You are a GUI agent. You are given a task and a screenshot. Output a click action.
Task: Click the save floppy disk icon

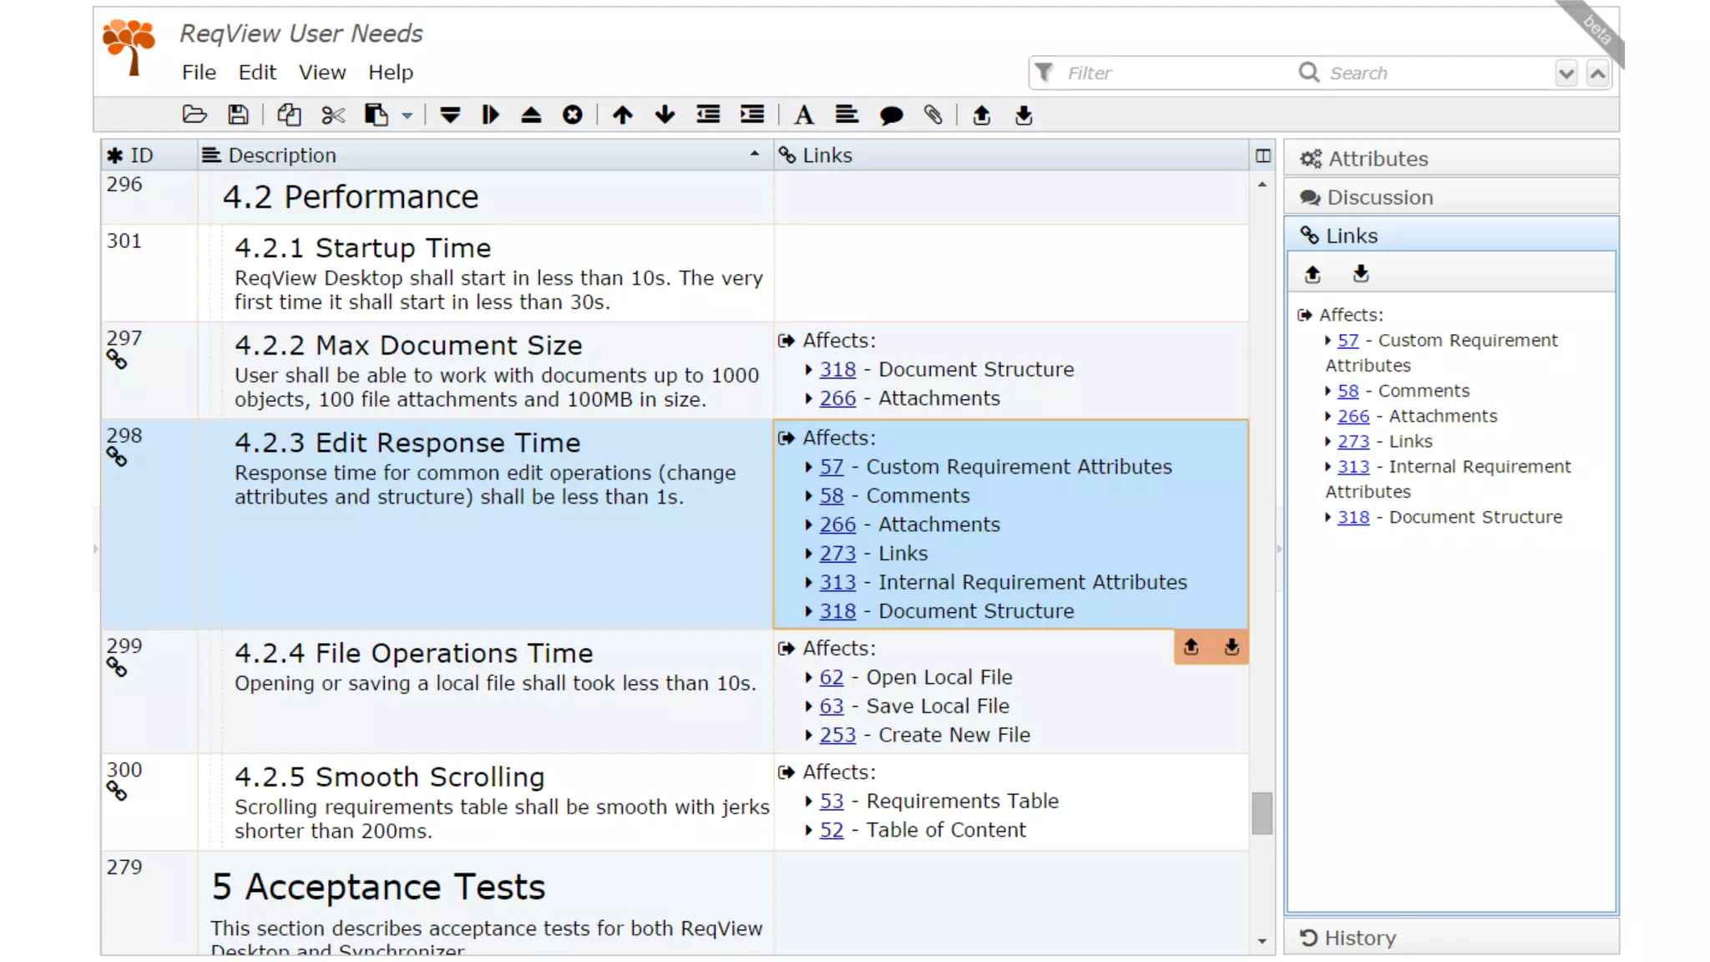click(x=238, y=115)
